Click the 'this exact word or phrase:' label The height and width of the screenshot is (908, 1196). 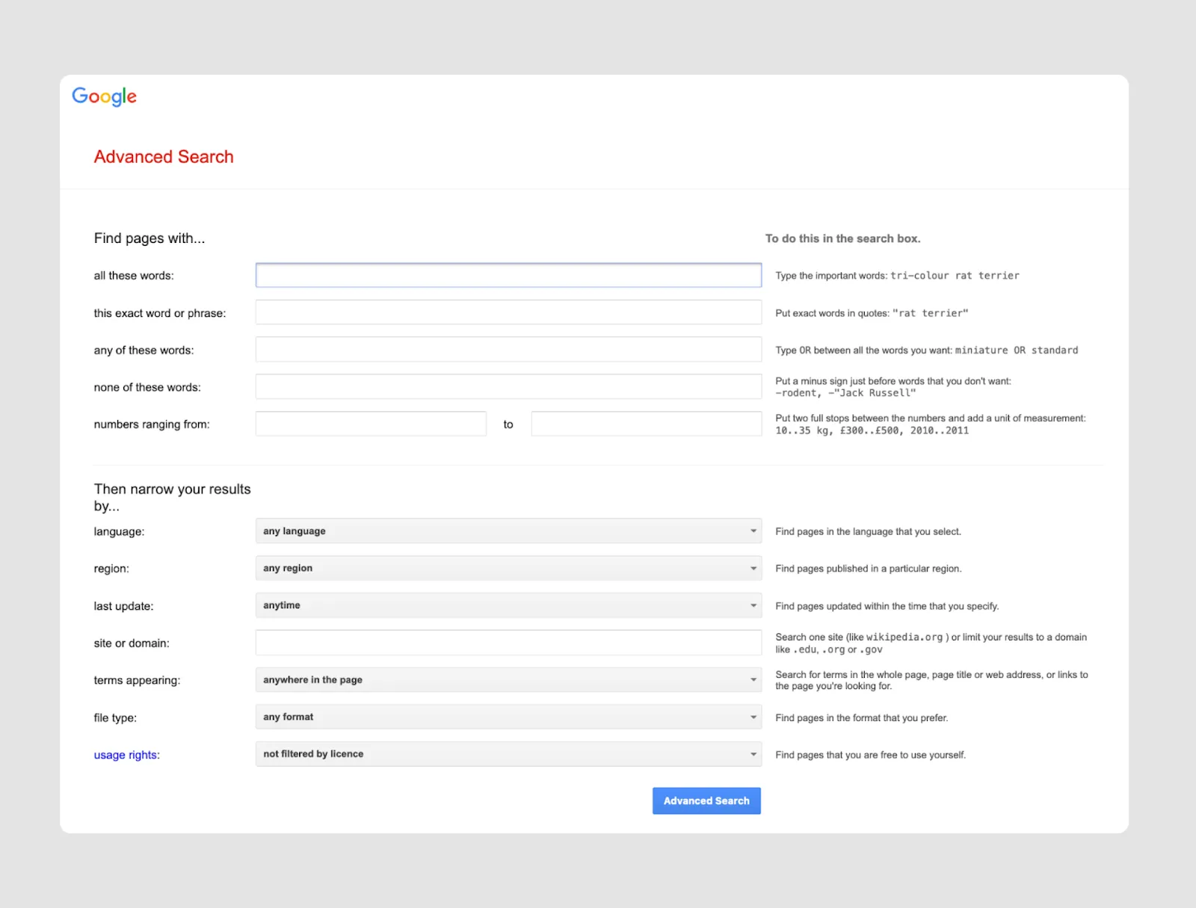pyautogui.click(x=160, y=313)
